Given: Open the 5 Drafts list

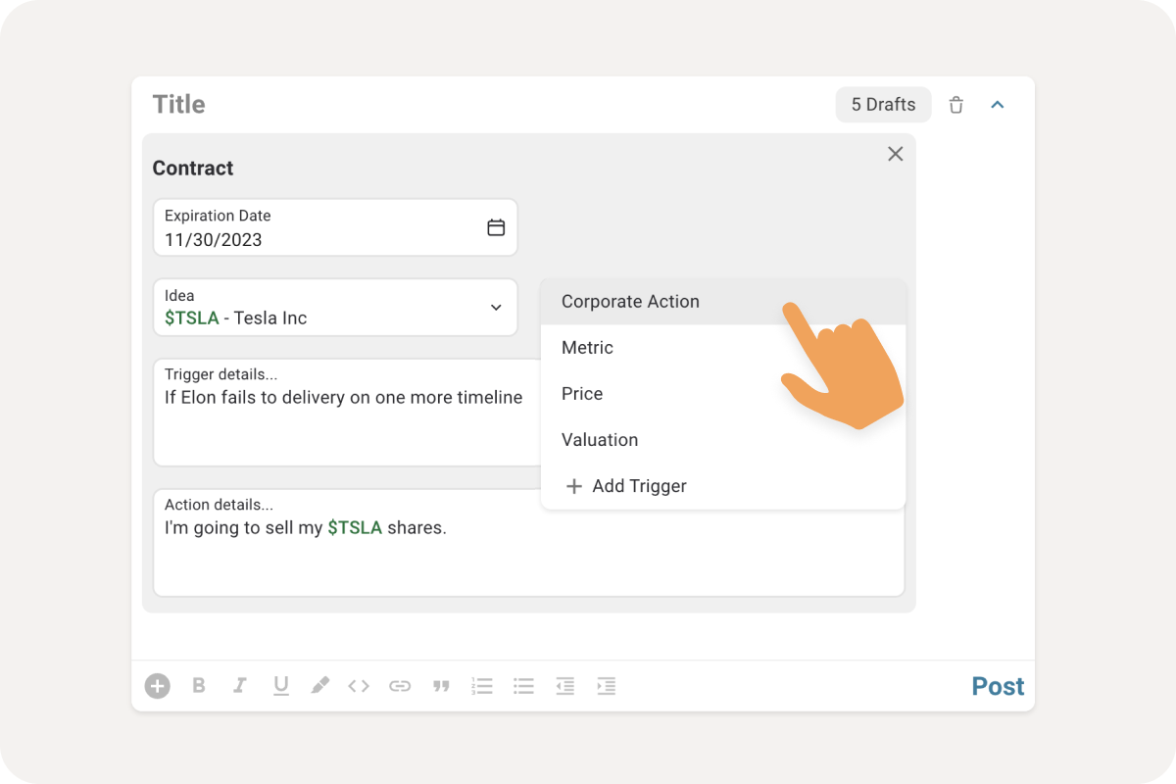Looking at the screenshot, I should click(x=883, y=105).
